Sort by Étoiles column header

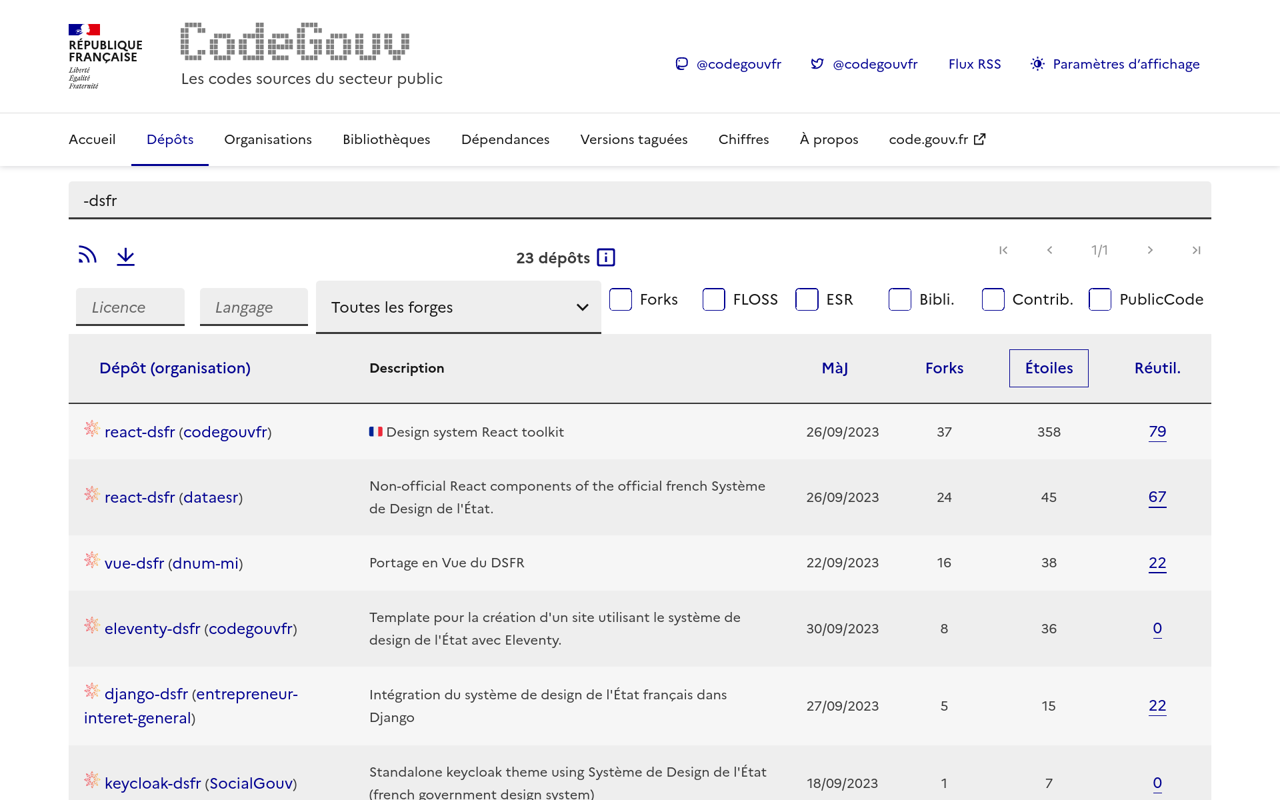pos(1049,368)
